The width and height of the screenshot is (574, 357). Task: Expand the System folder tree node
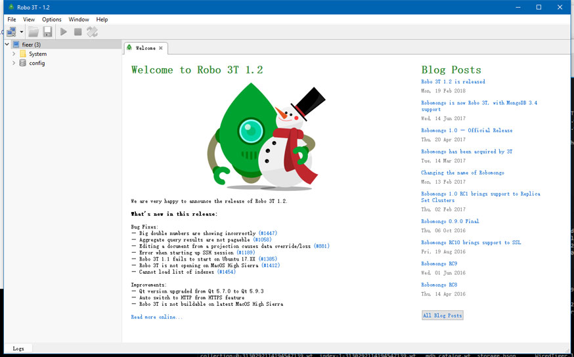tap(14, 54)
